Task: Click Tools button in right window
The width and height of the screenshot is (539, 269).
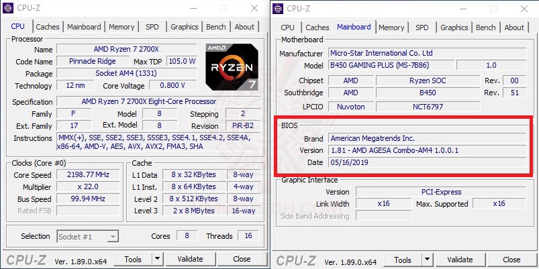Action: pyautogui.click(x=403, y=260)
